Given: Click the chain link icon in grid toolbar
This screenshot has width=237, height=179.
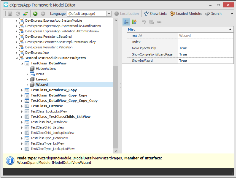Looking at the screenshot, I should (x=159, y=22).
